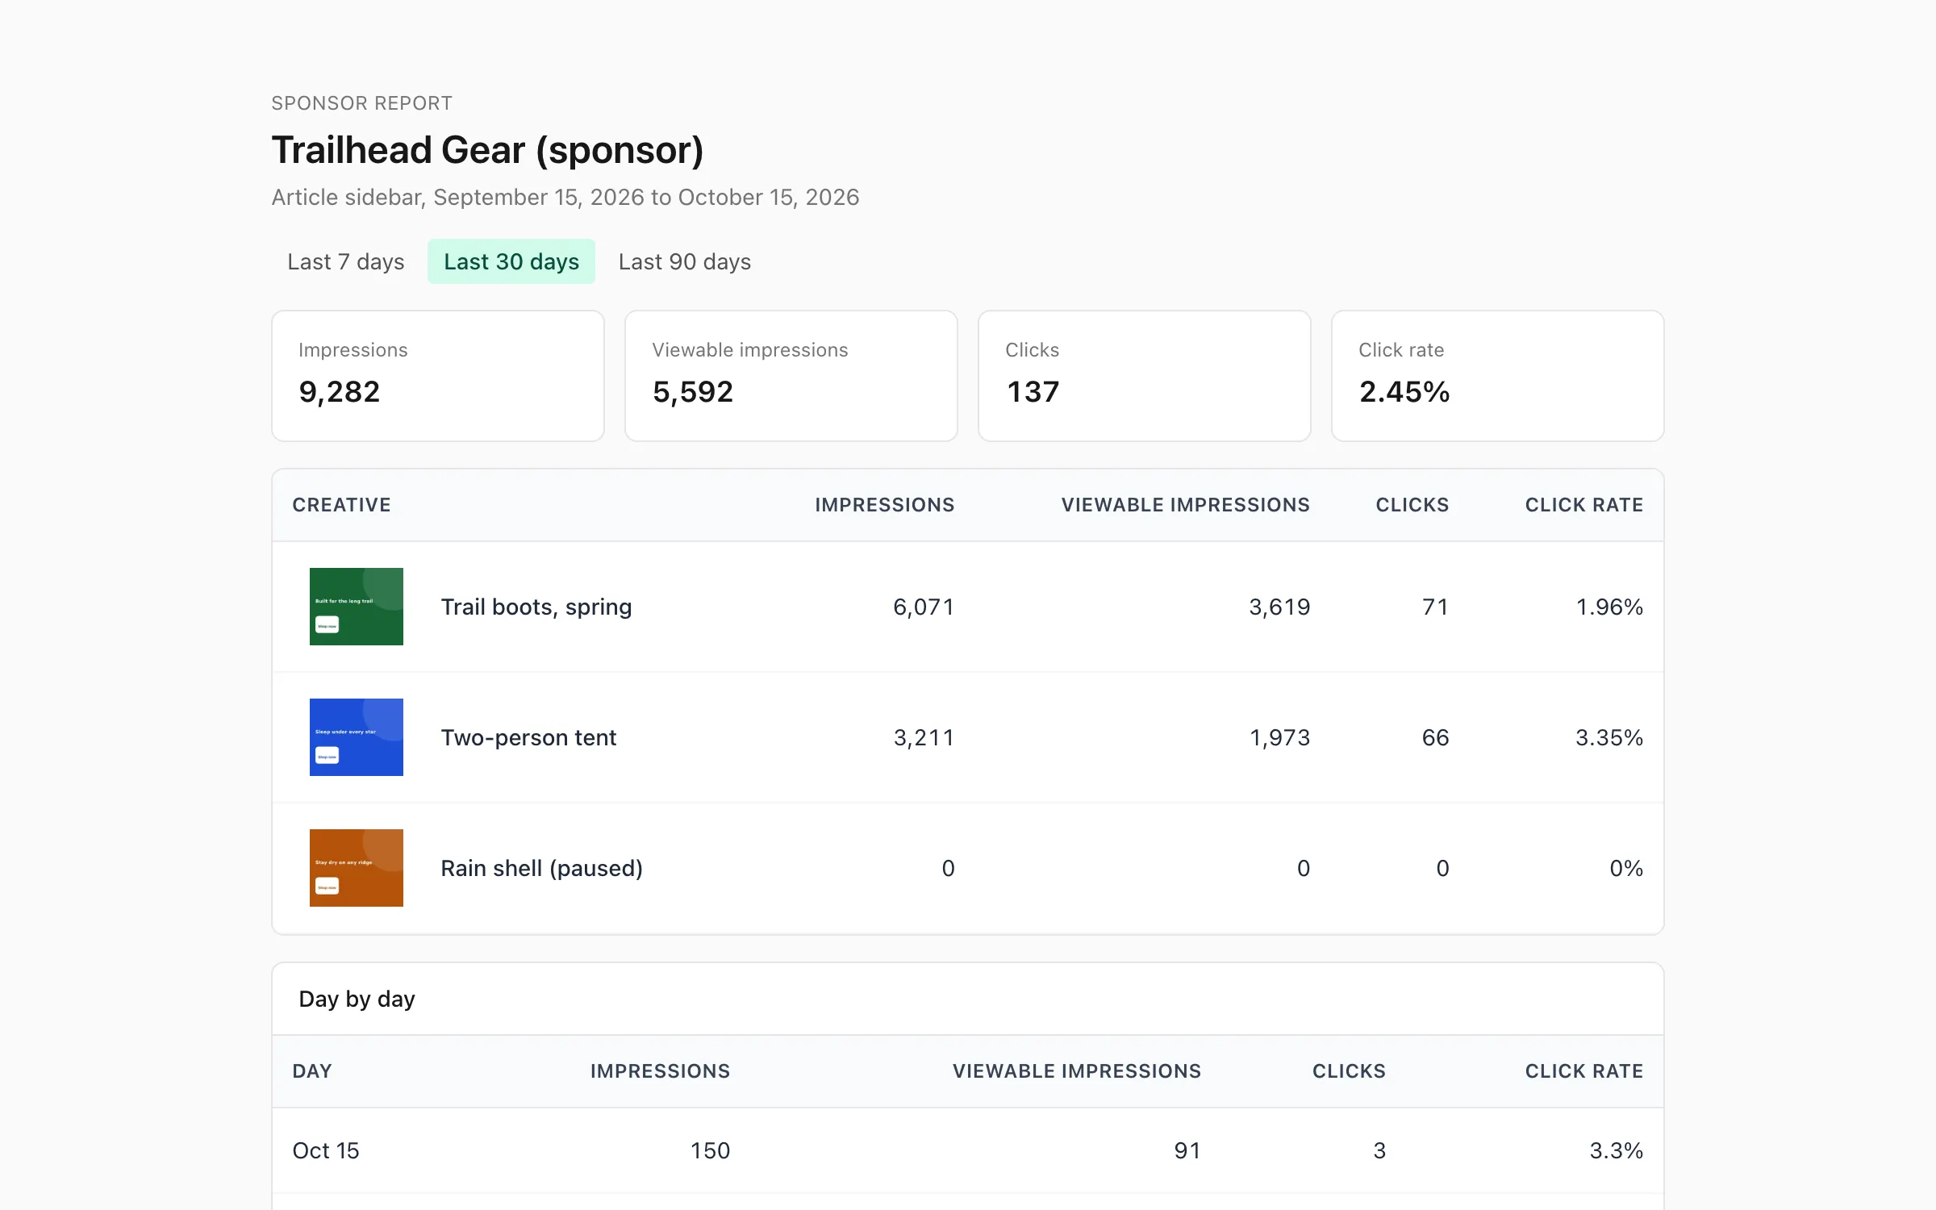
Task: Click the Article sidebar date range subtitle
Action: click(x=565, y=197)
